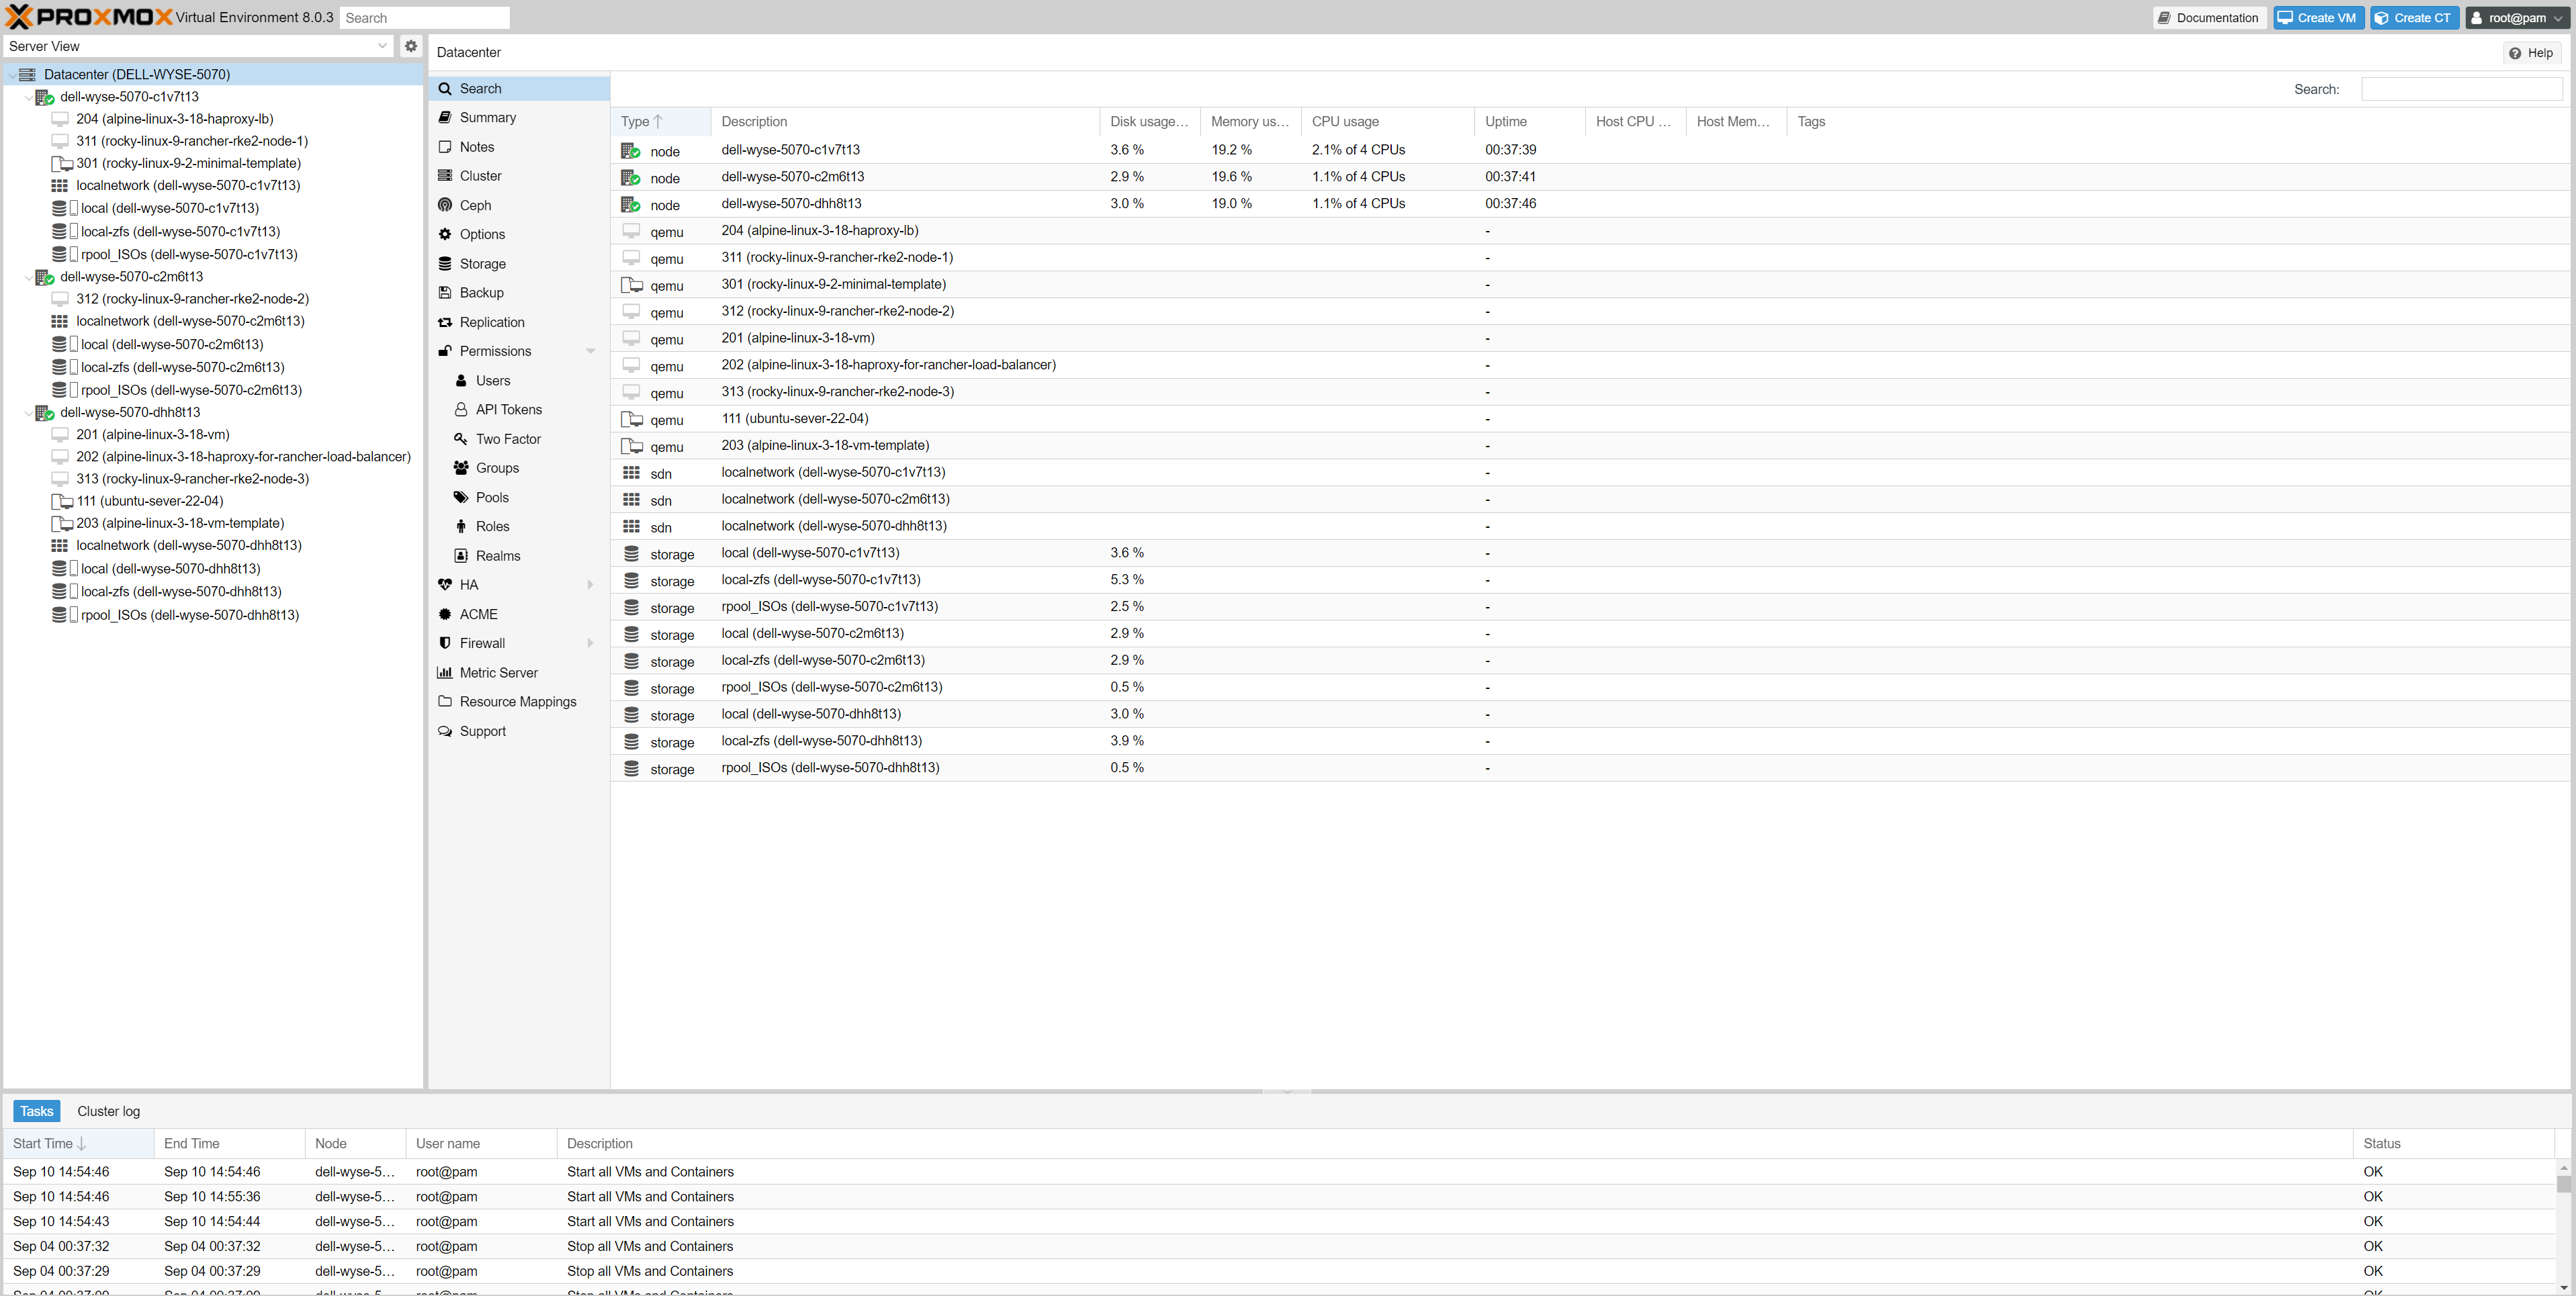The height and width of the screenshot is (1296, 2576).
Task: Click the Firewall shield icon
Action: 445,643
